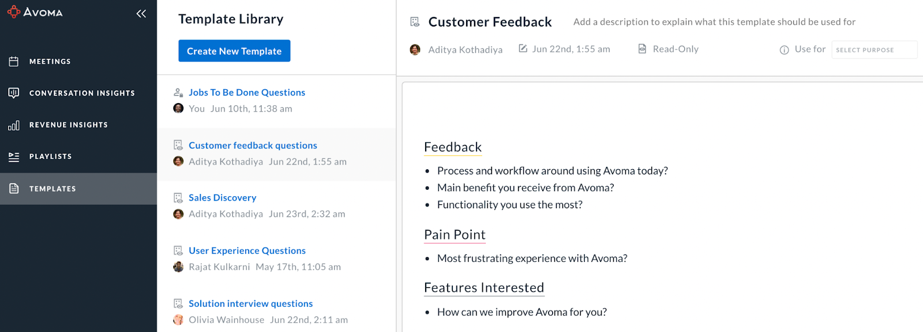This screenshot has width=923, height=332.
Task: Click the Create New Template button
Action: (234, 51)
